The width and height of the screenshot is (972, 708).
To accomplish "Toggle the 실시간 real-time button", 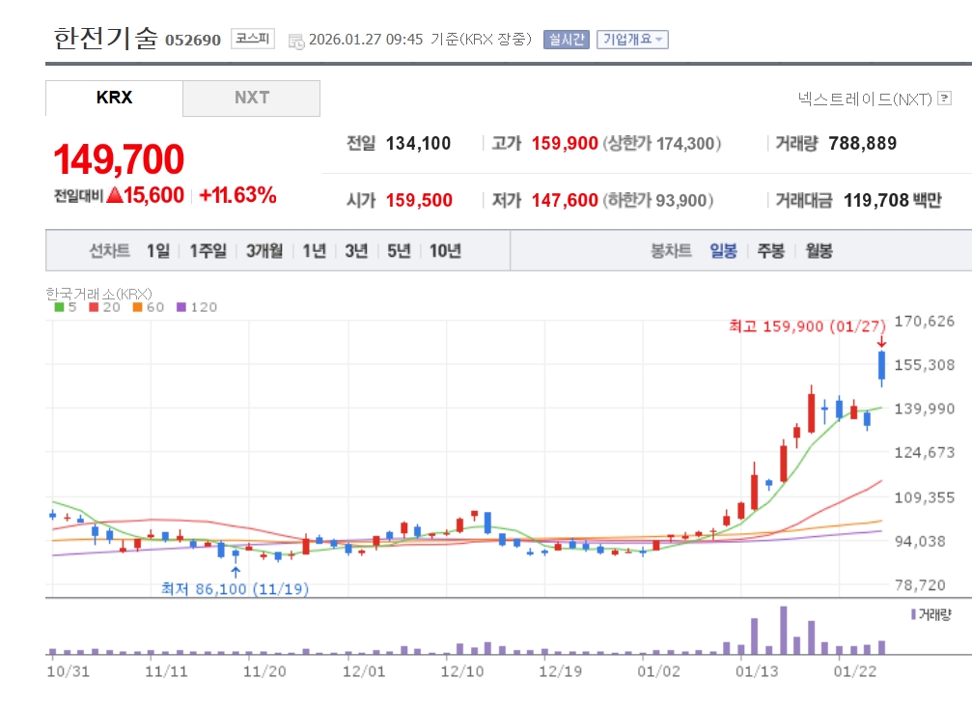I will 566,40.
